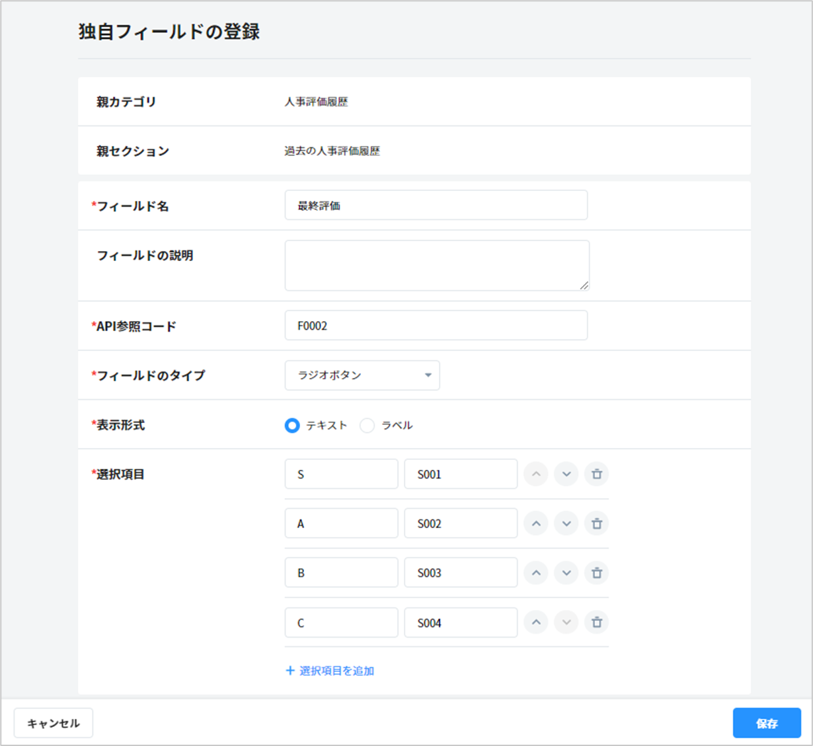This screenshot has width=813, height=746.
Task: Open the フィールドのタイプ dropdown
Action: (362, 375)
